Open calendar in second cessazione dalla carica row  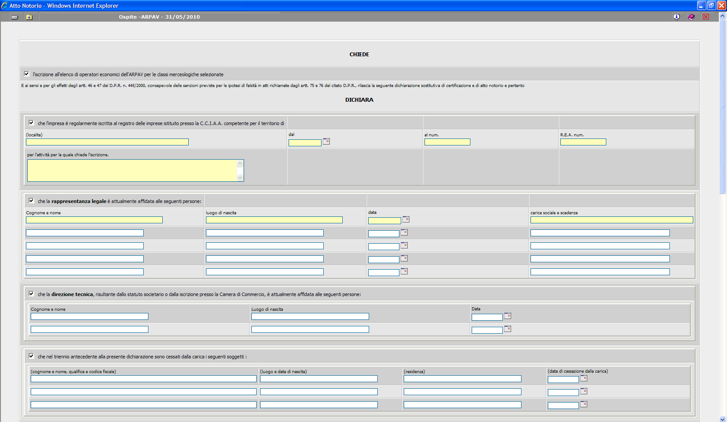coord(584,391)
